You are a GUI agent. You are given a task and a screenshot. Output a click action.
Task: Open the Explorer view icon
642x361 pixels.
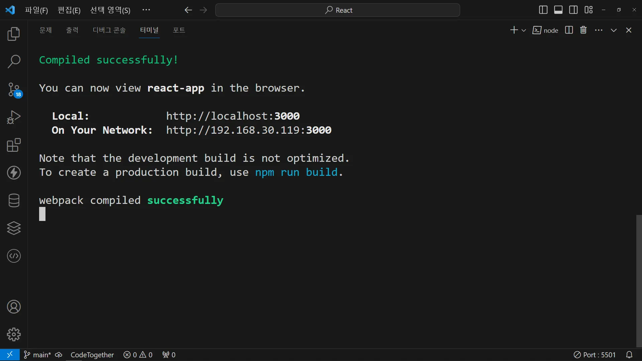pos(14,34)
